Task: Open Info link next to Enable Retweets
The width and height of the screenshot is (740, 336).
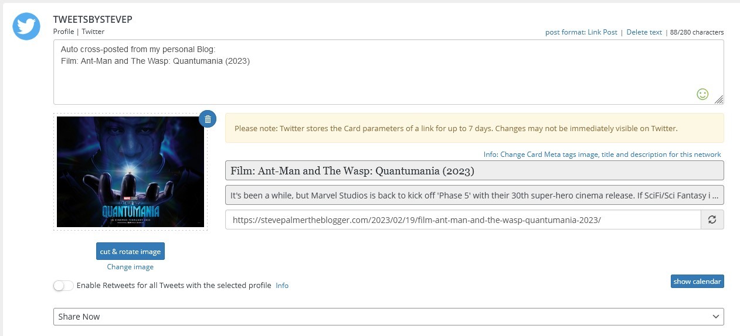Action: point(282,286)
